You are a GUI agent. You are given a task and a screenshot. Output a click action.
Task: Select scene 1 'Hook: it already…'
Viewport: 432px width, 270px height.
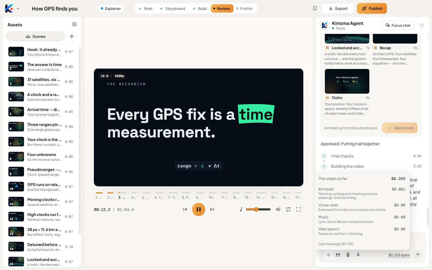(x=41, y=52)
